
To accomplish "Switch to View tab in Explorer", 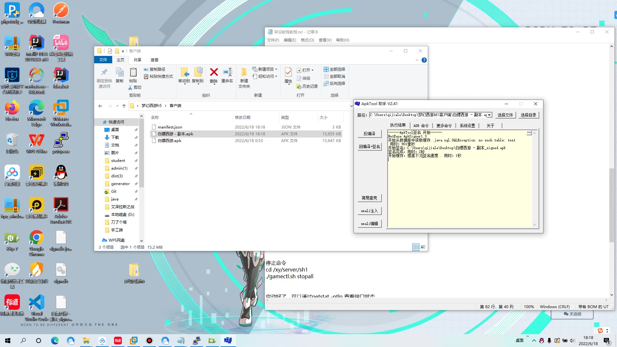I will pos(155,60).
